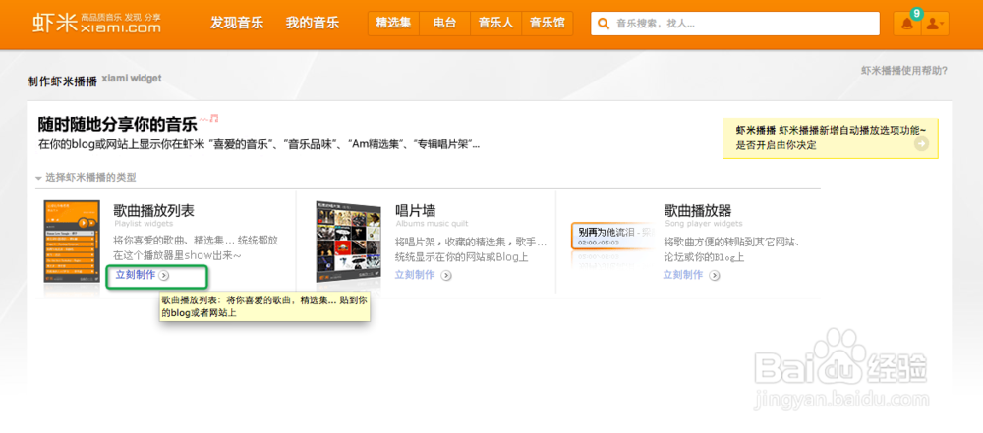This screenshot has width=983, height=433.
Task: Click the 制作虾米播播 page title
Action: pos(62,81)
